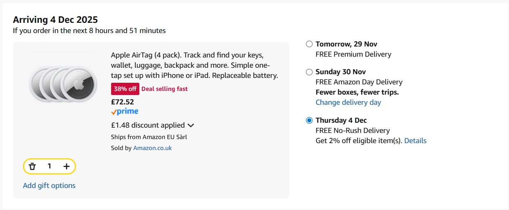
Task: Click the Prime logo under the price
Action: 125,112
